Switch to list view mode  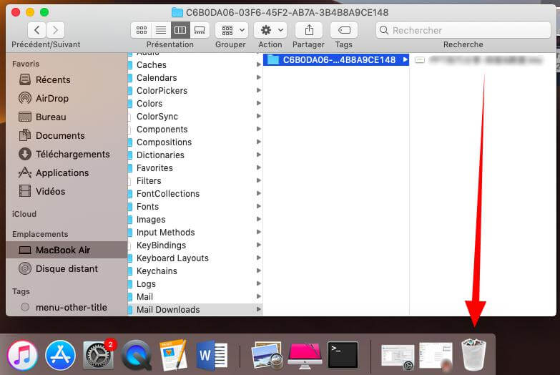click(x=161, y=30)
